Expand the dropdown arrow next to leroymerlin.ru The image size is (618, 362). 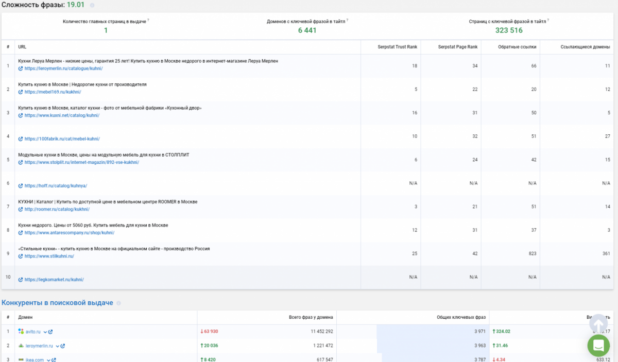(57, 346)
